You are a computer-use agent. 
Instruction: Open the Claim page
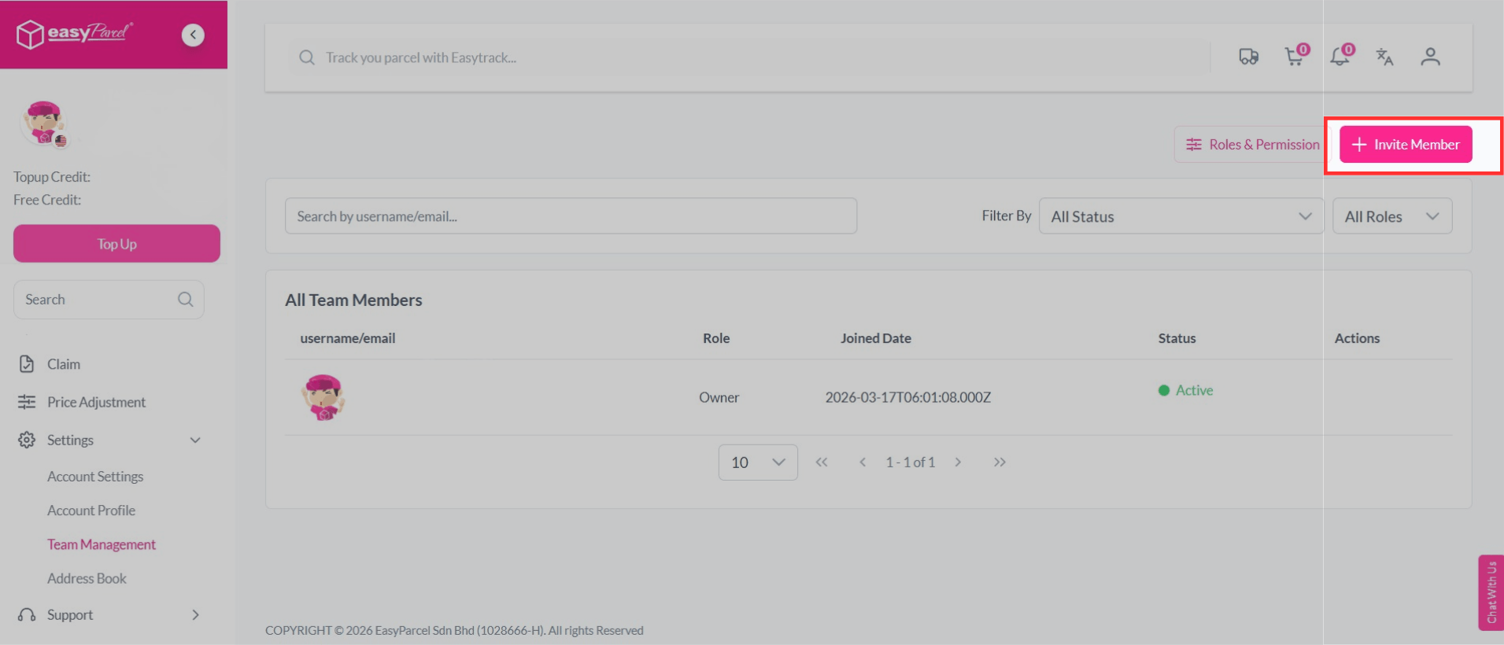(63, 364)
